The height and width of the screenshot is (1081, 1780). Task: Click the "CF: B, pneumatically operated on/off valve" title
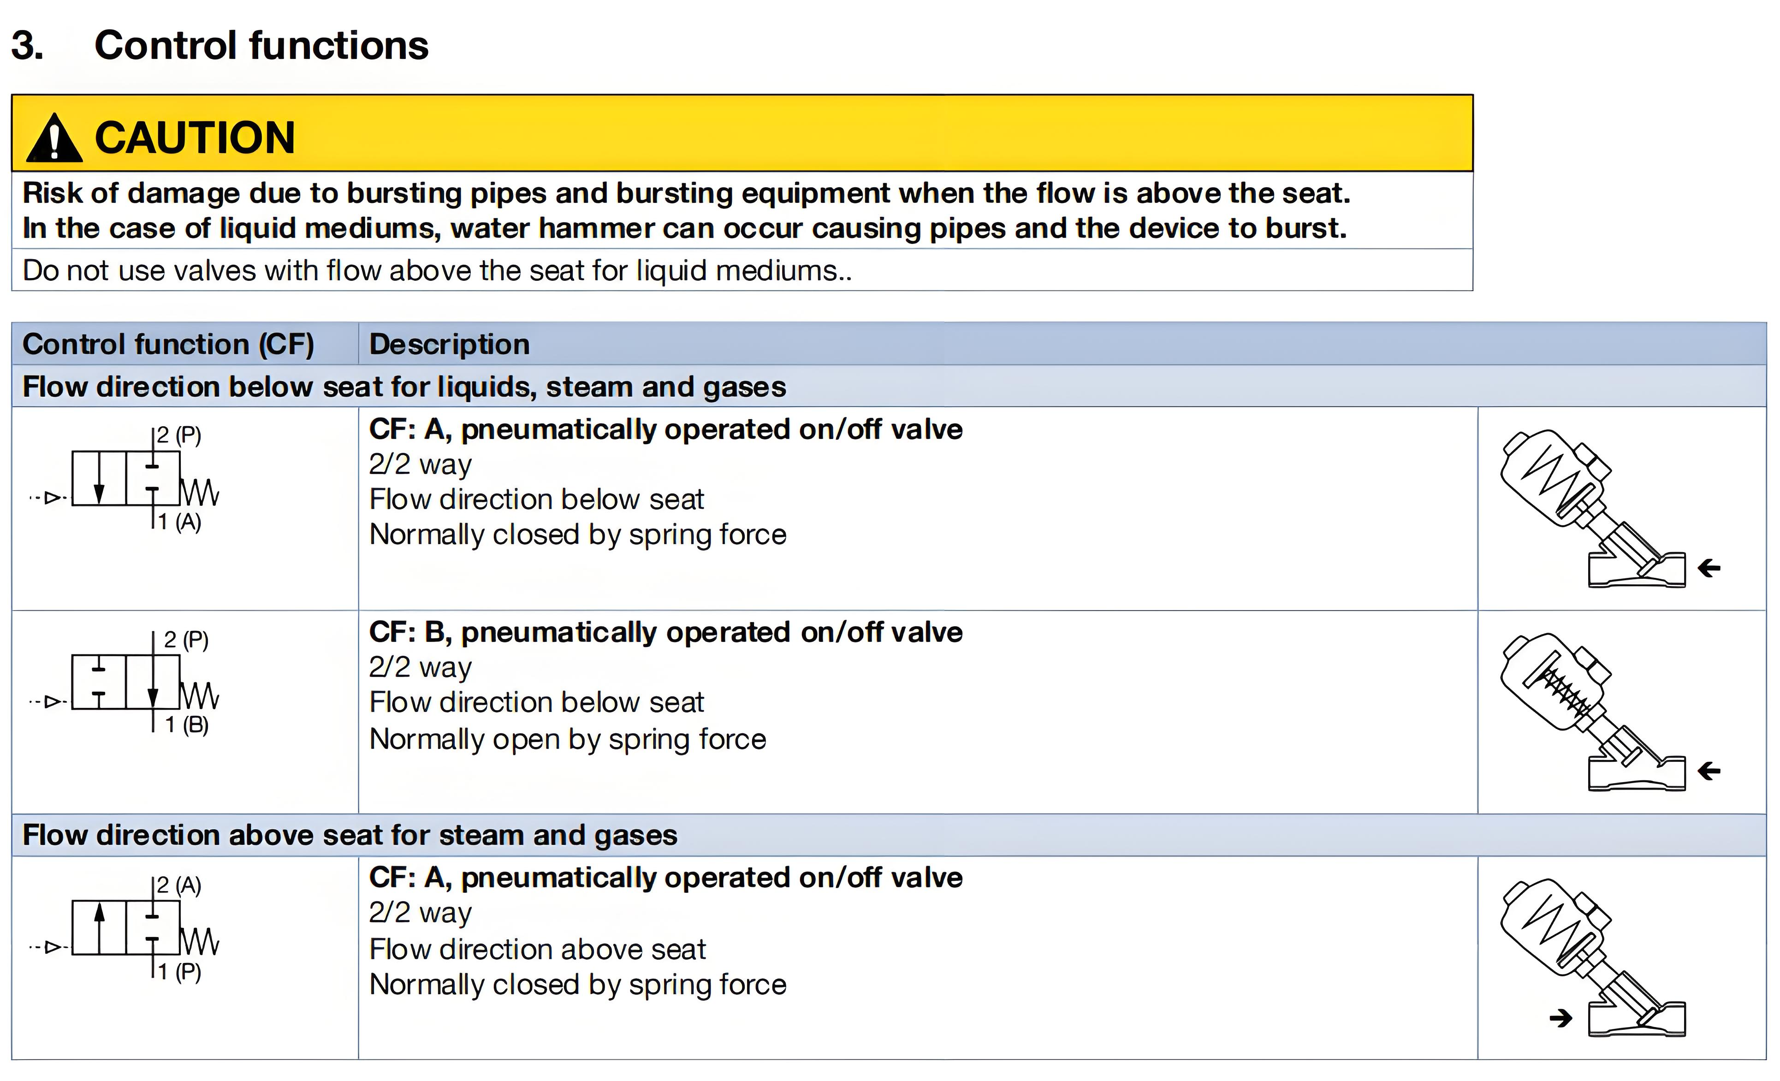coord(665,632)
